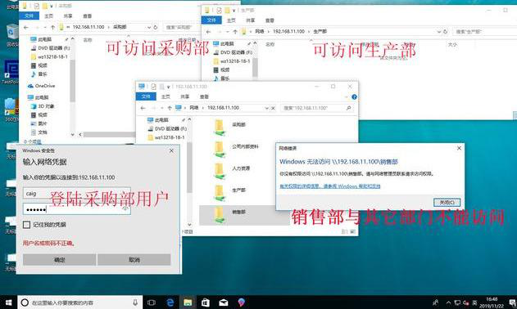Open the 生产部 shared folder in the 192.168.11.100 window
The width and height of the screenshot is (517, 309).
[229, 193]
